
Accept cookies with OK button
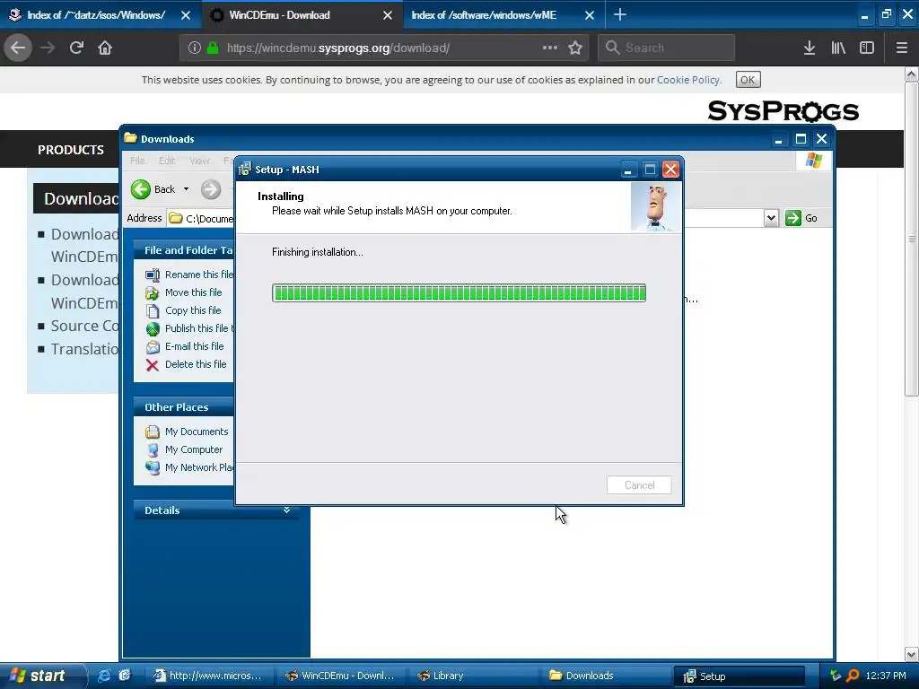[748, 80]
